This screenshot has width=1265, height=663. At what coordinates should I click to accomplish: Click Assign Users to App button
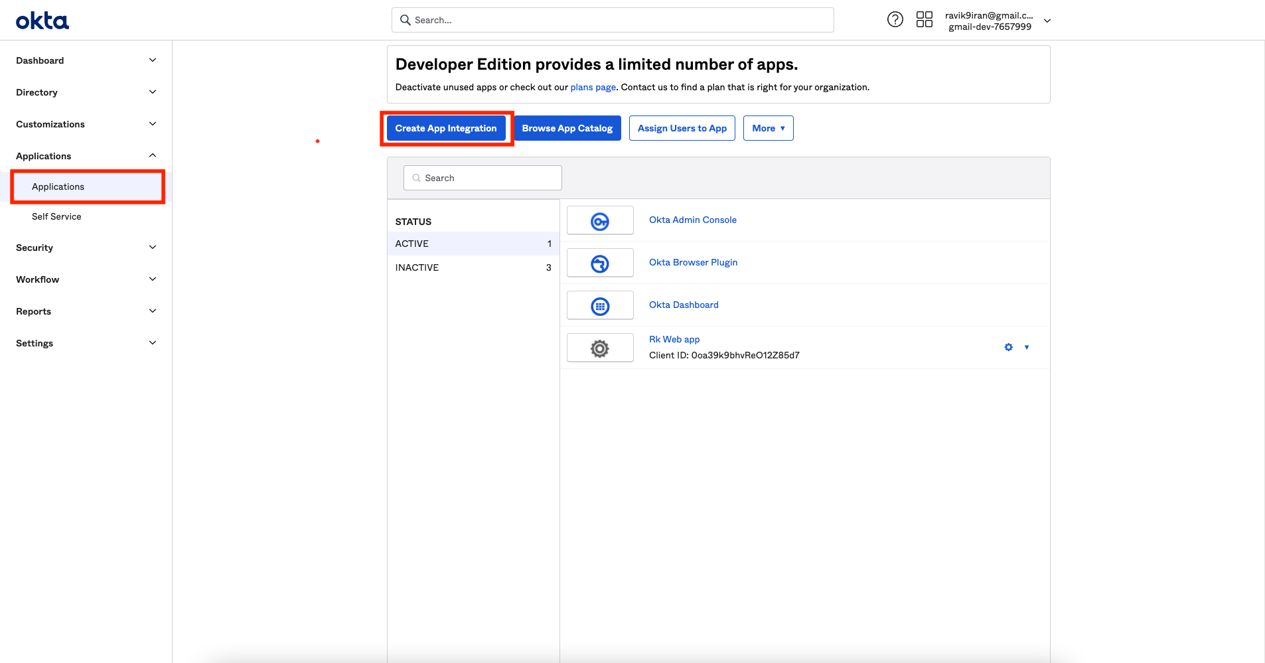(682, 128)
